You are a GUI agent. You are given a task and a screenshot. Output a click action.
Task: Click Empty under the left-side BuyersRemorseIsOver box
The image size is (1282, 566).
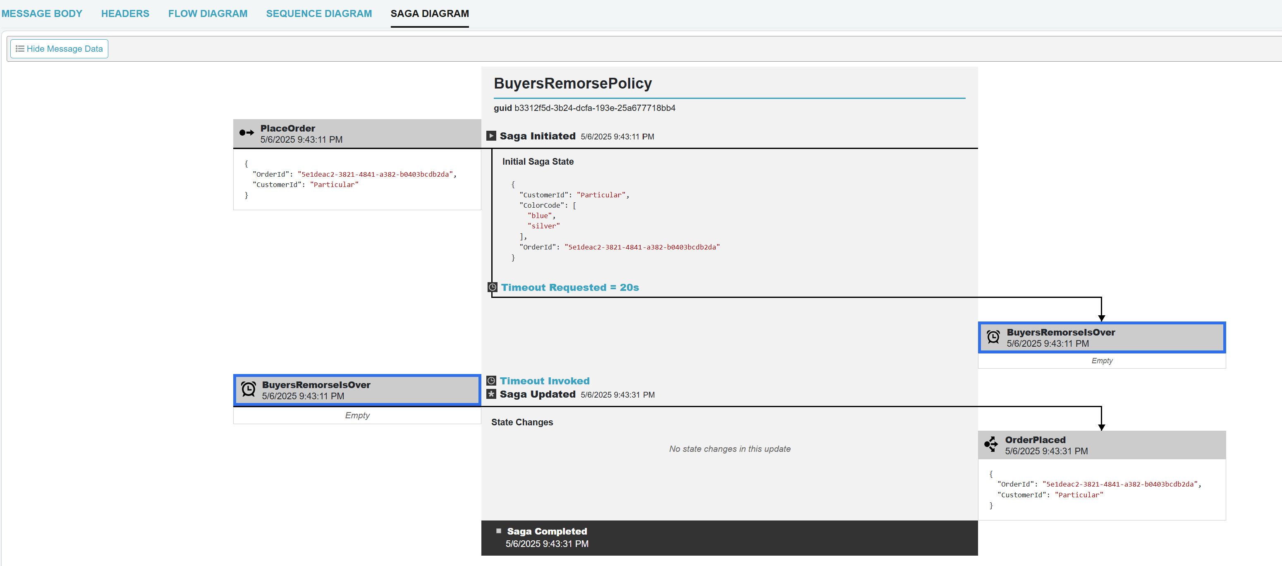357,415
